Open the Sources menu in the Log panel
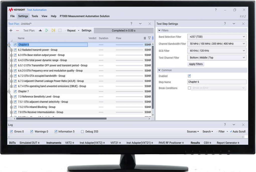The image size is (256, 172). pyautogui.click(x=193, y=131)
